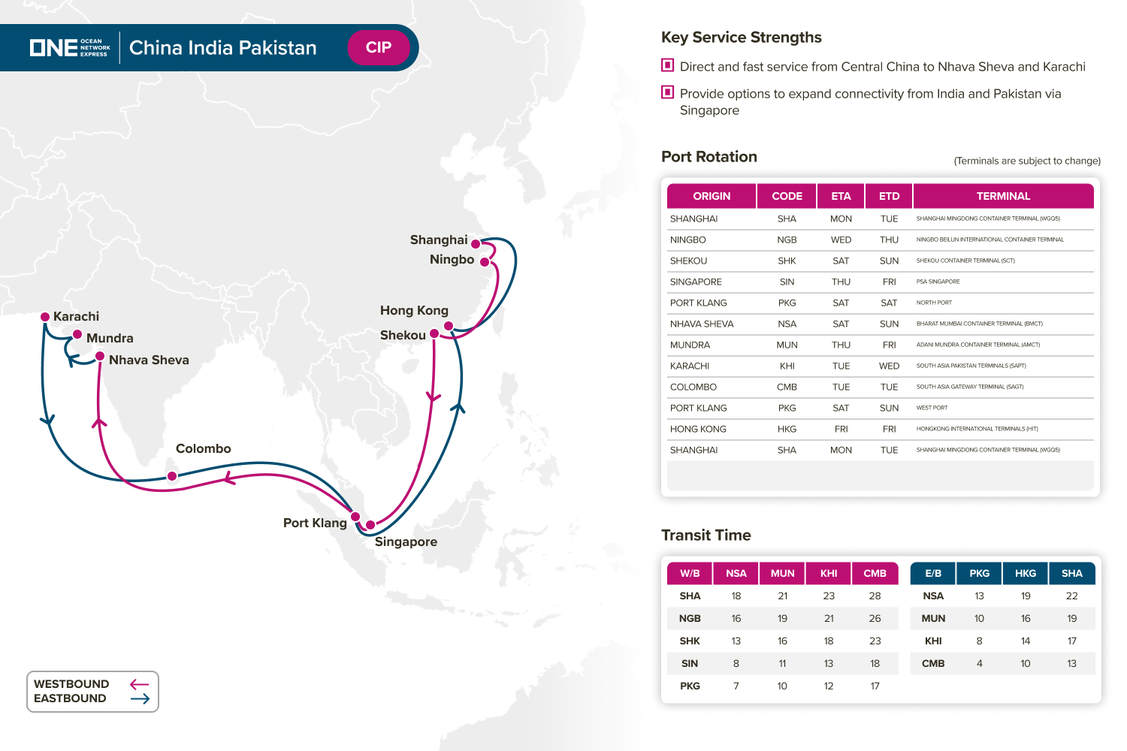The image size is (1127, 751).
Task: Click the KHI column header in westbound table
Action: 829,573
